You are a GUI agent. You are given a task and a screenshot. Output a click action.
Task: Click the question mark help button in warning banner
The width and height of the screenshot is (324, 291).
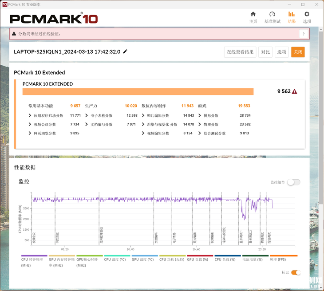pos(304,34)
